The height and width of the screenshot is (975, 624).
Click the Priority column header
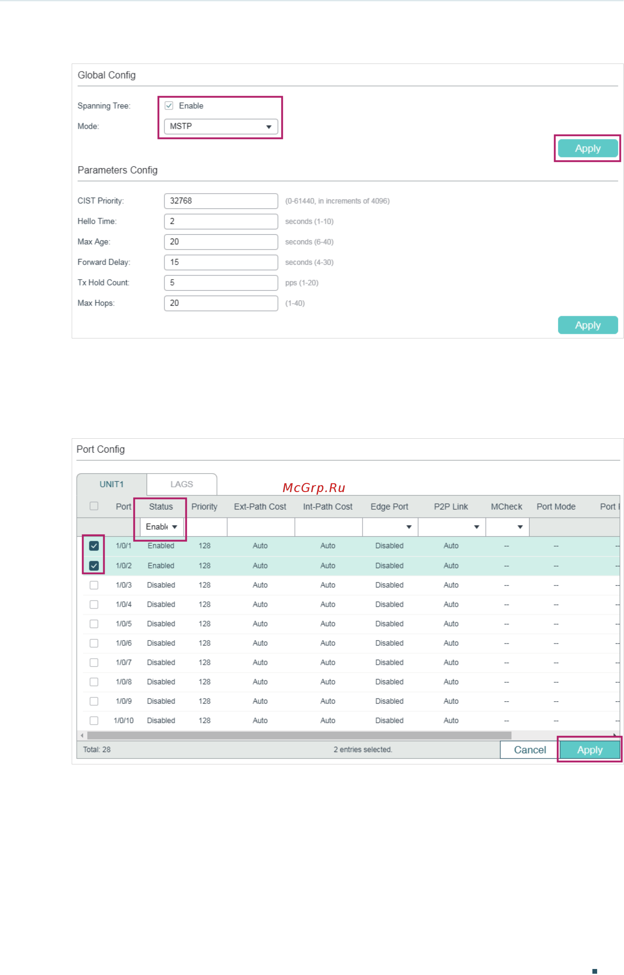(204, 507)
